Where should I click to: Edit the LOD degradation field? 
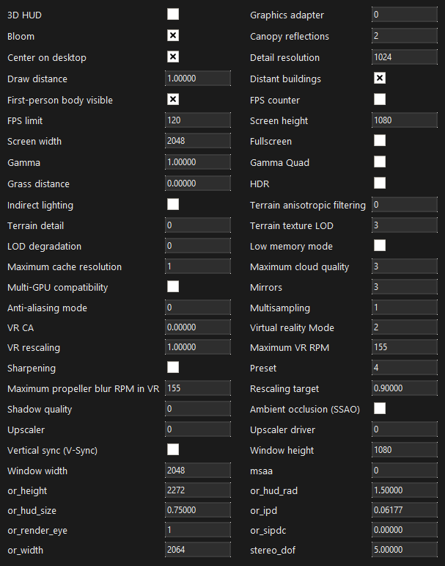198,246
